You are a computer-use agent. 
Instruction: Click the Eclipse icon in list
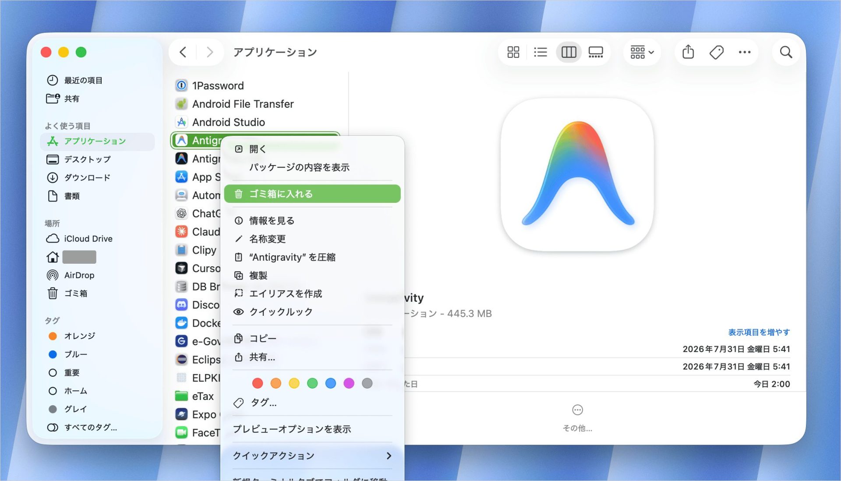pyautogui.click(x=181, y=360)
